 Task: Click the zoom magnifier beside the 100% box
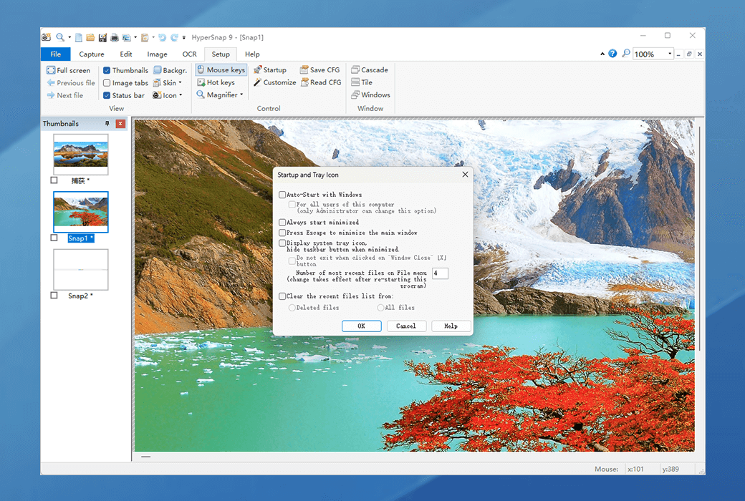click(x=626, y=54)
